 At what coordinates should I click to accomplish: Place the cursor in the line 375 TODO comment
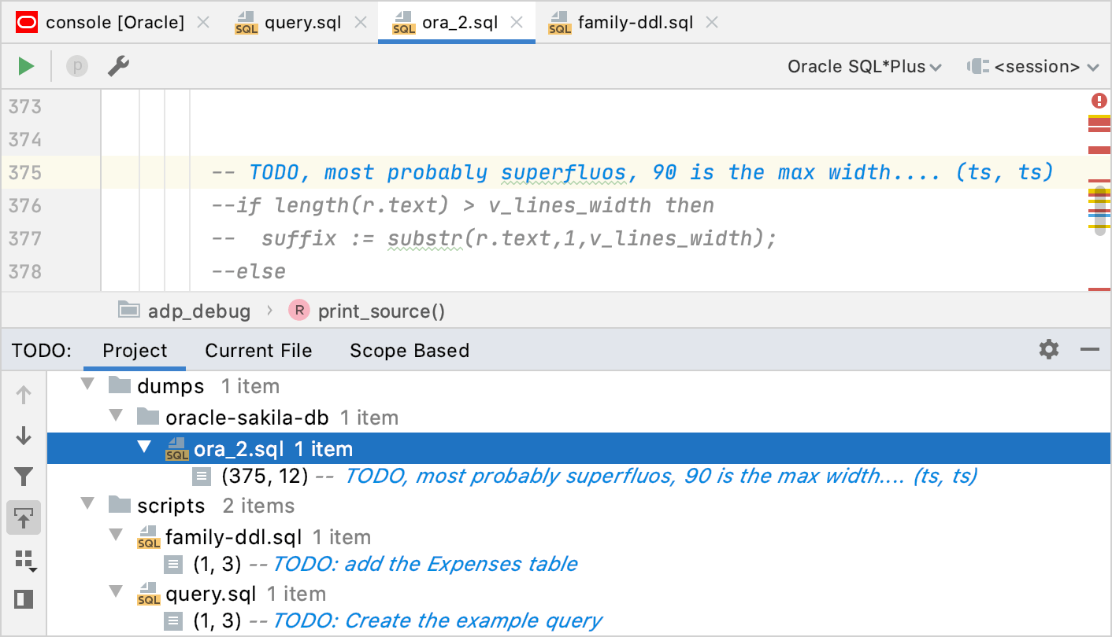tap(632, 172)
